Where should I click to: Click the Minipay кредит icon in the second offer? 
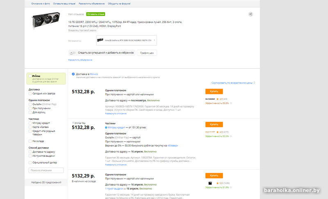pos(106,127)
